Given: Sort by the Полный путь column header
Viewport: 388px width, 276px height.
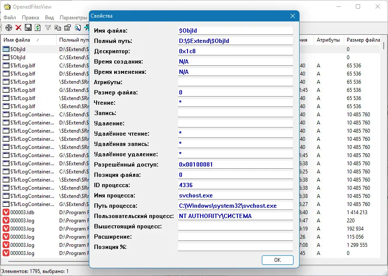Looking at the screenshot, I should [x=73, y=40].
